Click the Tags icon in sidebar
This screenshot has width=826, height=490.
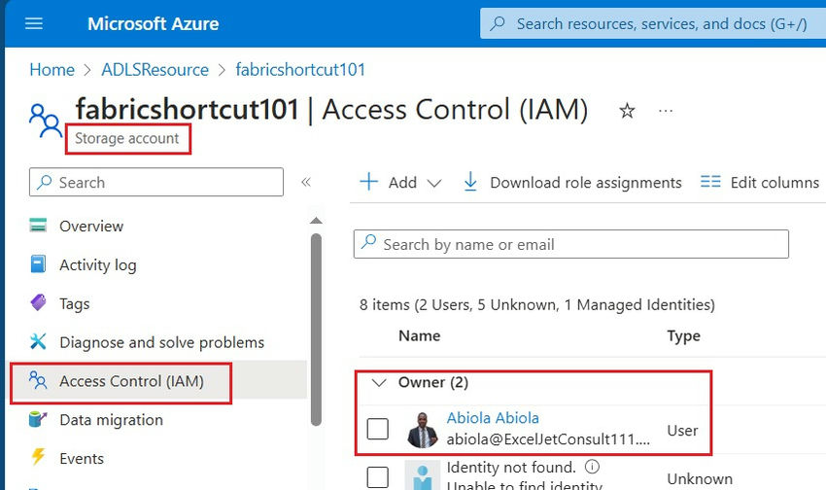click(x=39, y=303)
